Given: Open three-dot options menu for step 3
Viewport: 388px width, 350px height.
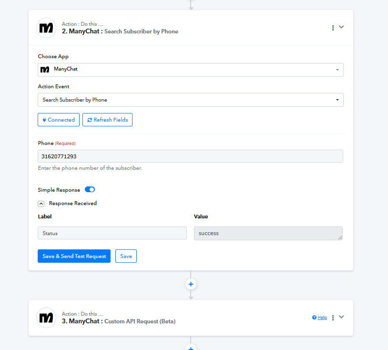Looking at the screenshot, I should click(x=333, y=318).
